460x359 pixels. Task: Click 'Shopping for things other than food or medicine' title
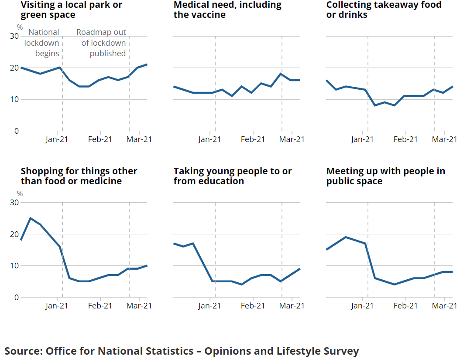pos(79,176)
